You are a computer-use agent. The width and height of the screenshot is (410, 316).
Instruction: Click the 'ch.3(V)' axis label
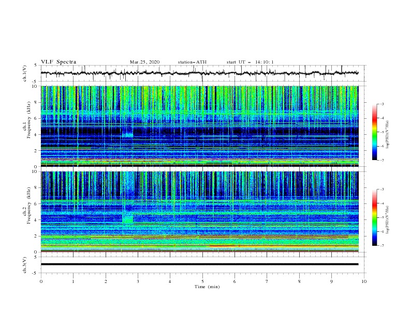pos(25,265)
